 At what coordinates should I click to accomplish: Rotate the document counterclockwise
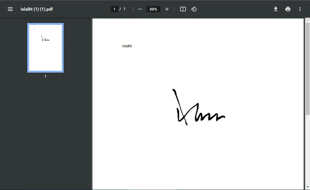[194, 9]
